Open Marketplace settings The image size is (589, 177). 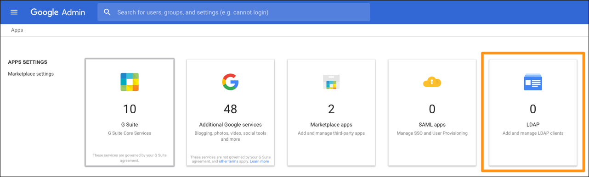point(31,74)
